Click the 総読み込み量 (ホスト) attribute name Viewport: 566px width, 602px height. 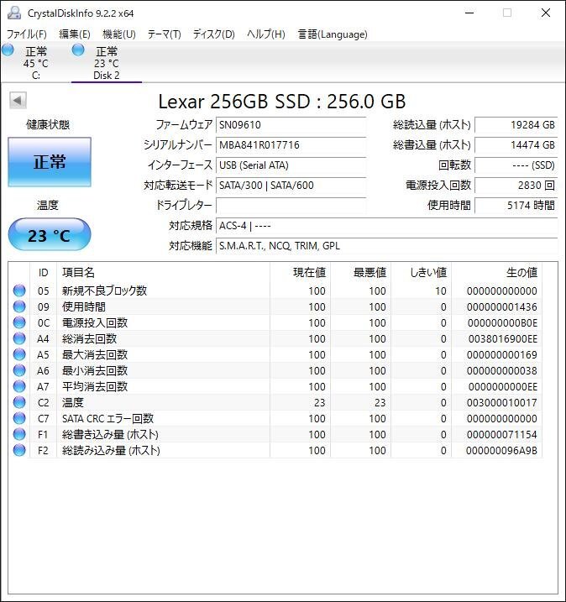click(111, 450)
